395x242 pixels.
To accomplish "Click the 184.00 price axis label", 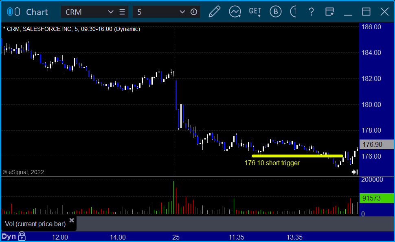I will (371, 52).
